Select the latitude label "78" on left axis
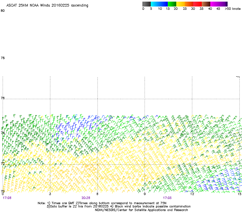The height and width of the screenshot is (212, 242). point(3,58)
